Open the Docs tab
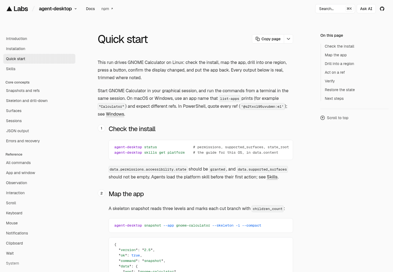The height and width of the screenshot is (272, 393). point(90,9)
